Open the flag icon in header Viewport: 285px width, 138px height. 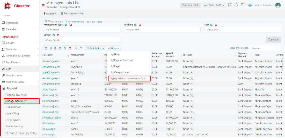[x=230, y=5]
